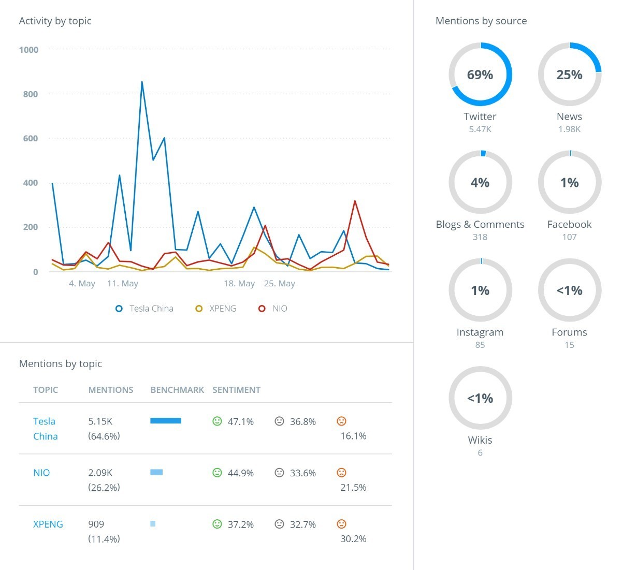Click the 11. May axis label

tap(123, 284)
